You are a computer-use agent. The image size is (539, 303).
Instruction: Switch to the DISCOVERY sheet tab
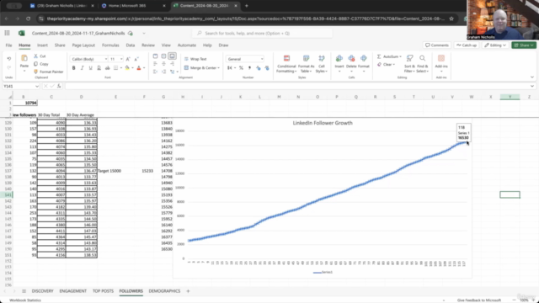pyautogui.click(x=42, y=291)
